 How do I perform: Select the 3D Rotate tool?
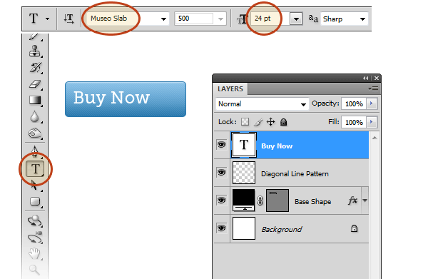point(35,221)
